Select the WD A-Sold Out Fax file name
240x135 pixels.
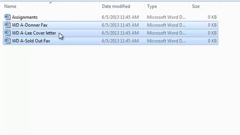coord(31,41)
